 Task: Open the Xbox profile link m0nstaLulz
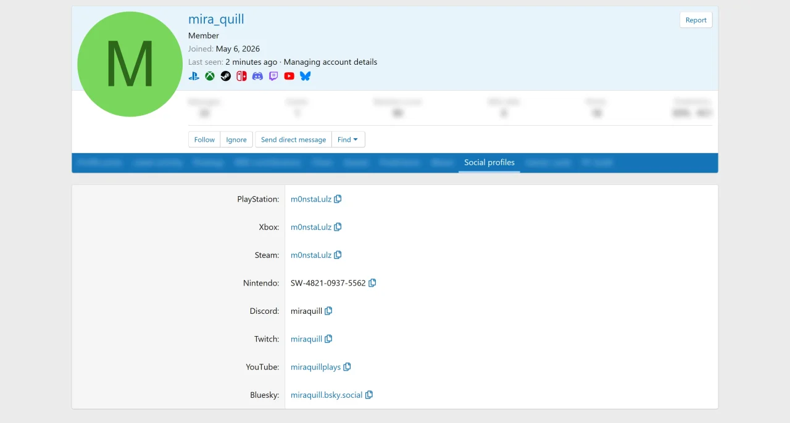point(311,227)
